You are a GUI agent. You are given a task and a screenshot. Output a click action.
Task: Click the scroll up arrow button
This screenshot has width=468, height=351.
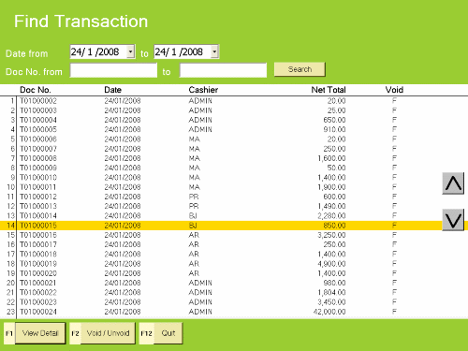pos(453,183)
